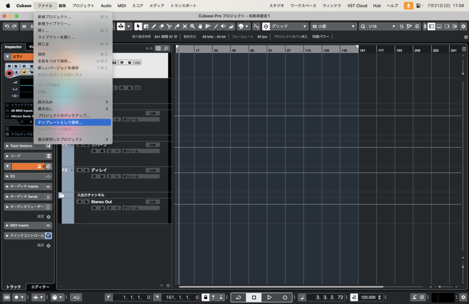Open the グリッド snap type dropdown
Screen dimensions: 469x304
pos(289,27)
